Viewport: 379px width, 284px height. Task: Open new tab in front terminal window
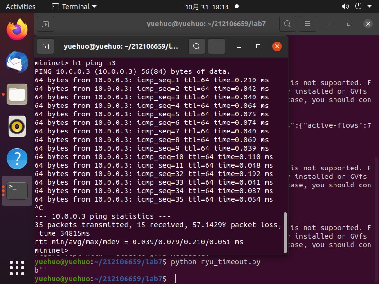tap(45, 46)
